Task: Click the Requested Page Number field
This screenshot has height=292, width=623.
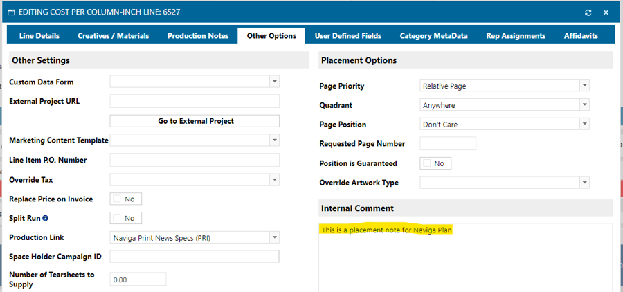Action: click(x=448, y=144)
